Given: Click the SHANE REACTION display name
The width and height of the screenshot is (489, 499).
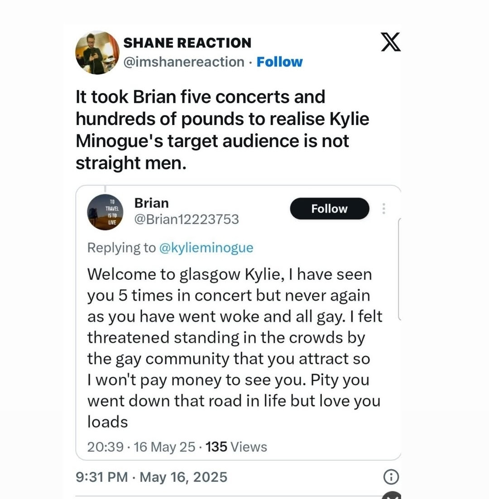Looking at the screenshot, I should coord(187,43).
